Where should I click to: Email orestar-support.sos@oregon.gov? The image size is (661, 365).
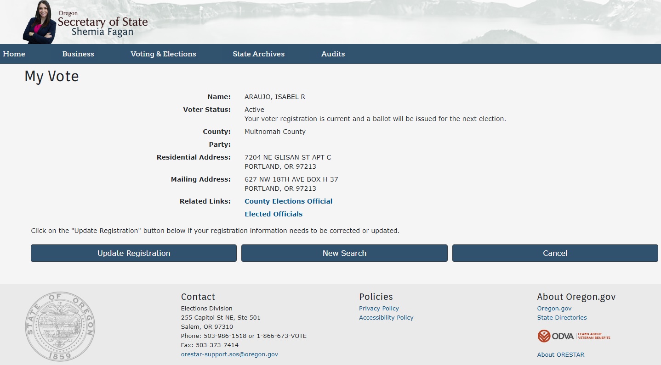point(229,354)
